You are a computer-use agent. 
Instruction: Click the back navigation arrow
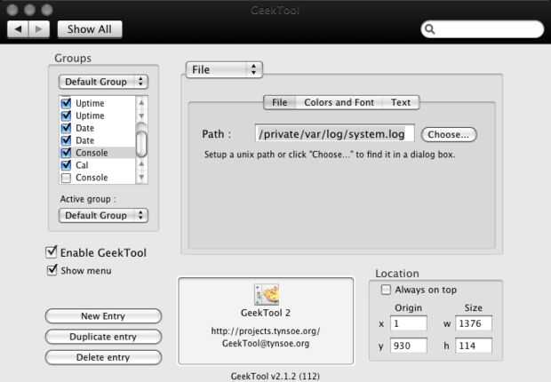pyautogui.click(x=18, y=29)
